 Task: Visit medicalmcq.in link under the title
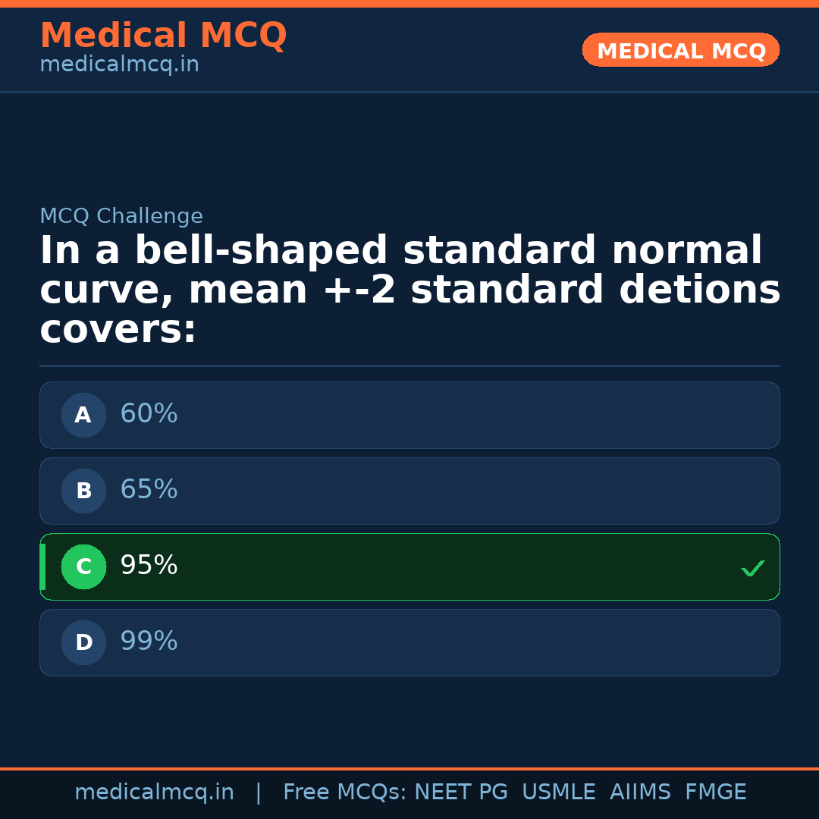click(119, 65)
